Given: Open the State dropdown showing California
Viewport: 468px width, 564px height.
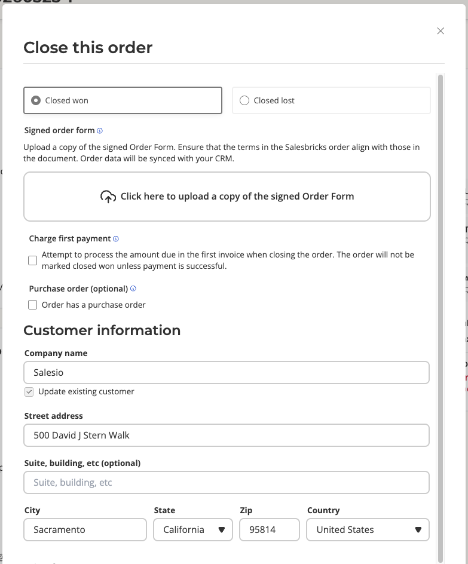Looking at the screenshot, I should (x=193, y=529).
